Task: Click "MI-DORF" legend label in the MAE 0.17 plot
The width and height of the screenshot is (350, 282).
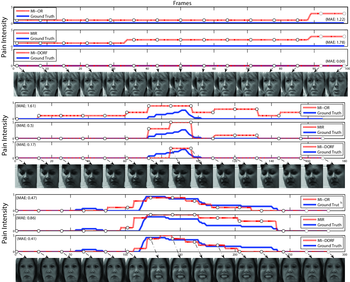Action: click(326, 147)
